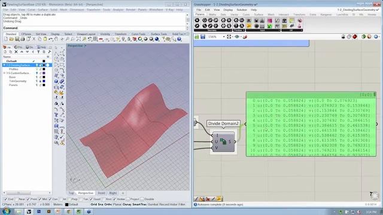Click the Undo arrow icon in Rhino toolbar
This screenshot has height=215, width=383.
tap(50, 39)
